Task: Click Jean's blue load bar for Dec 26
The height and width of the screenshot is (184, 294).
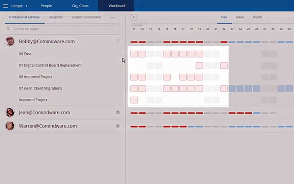Action: pos(256,113)
